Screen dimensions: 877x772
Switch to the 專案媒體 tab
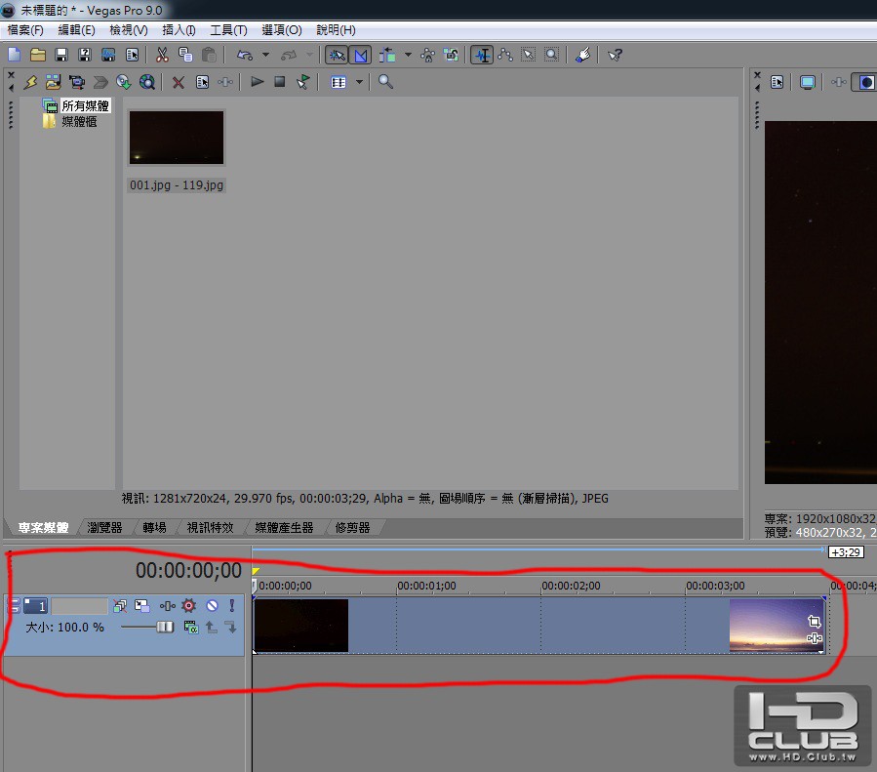pyautogui.click(x=43, y=528)
